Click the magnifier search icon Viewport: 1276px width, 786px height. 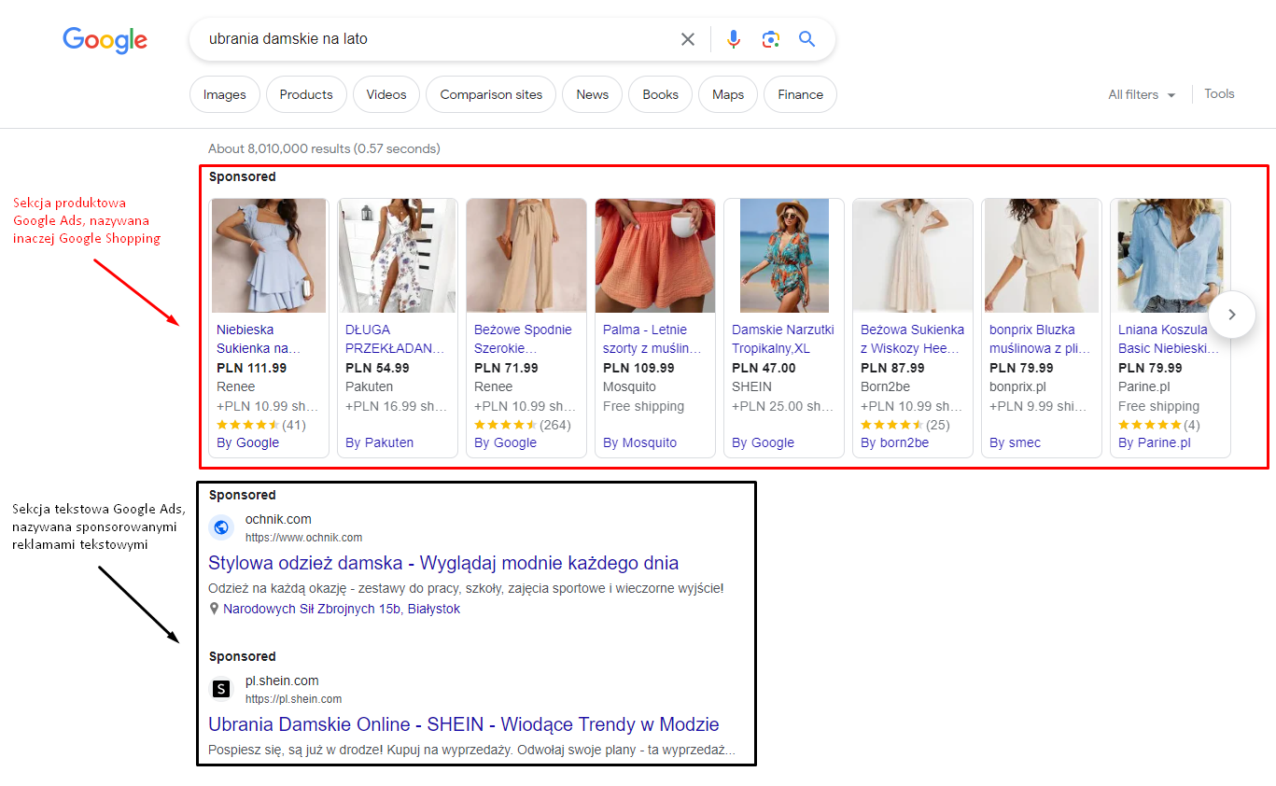pyautogui.click(x=807, y=39)
